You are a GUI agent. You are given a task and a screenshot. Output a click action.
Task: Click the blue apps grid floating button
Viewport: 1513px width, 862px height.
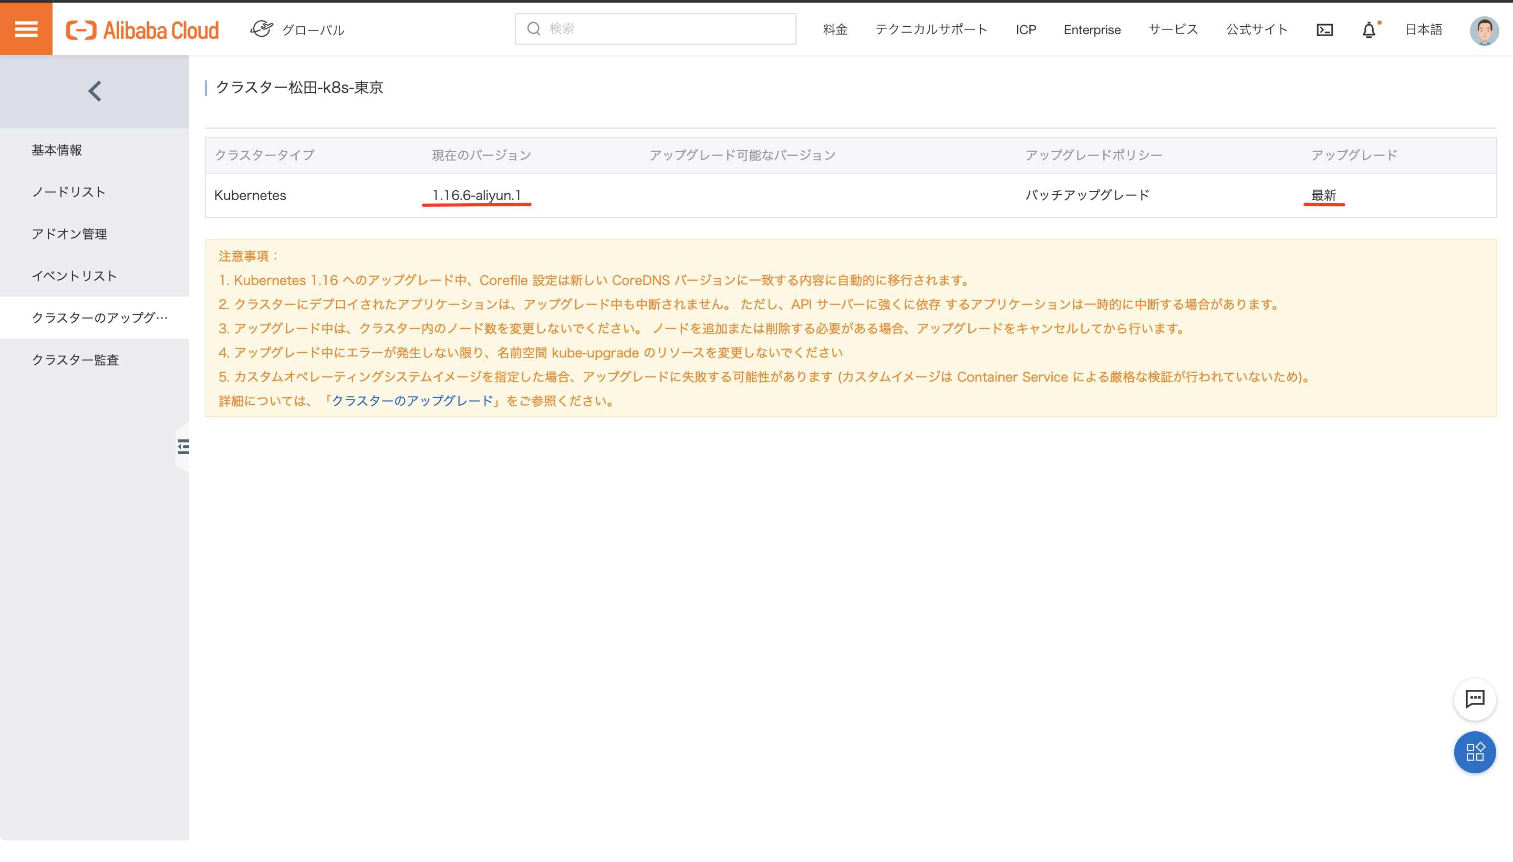click(1474, 752)
